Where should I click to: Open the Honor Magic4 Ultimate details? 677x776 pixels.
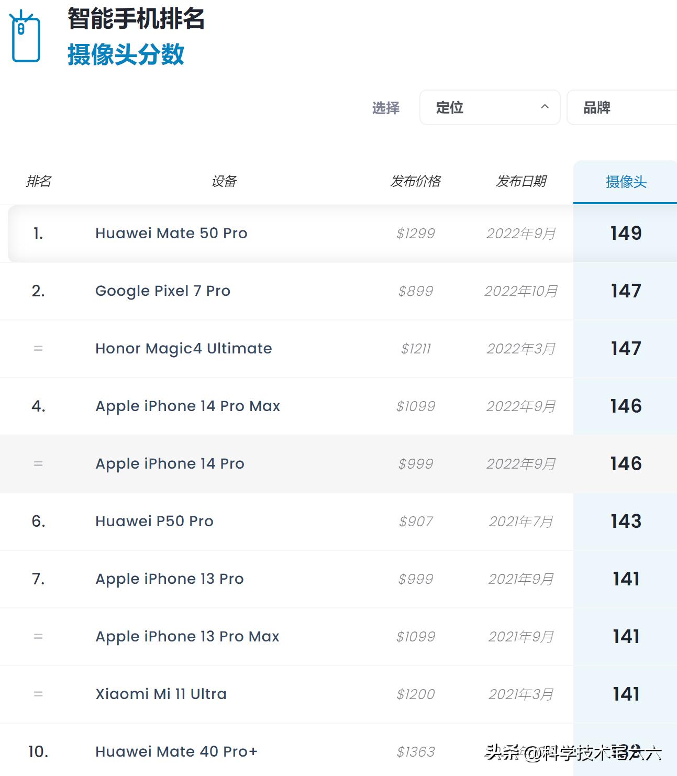tap(183, 348)
